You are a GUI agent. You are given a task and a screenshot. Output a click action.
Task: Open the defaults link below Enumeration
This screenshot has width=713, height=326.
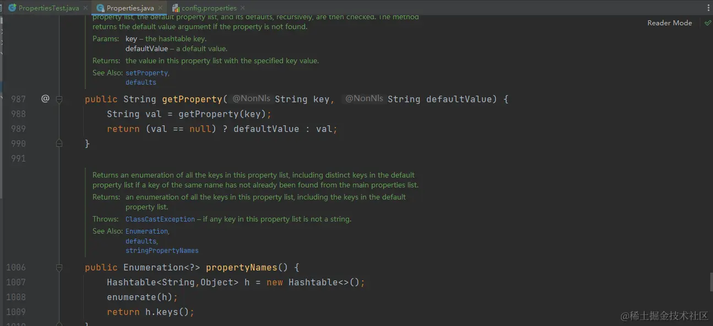(x=141, y=241)
